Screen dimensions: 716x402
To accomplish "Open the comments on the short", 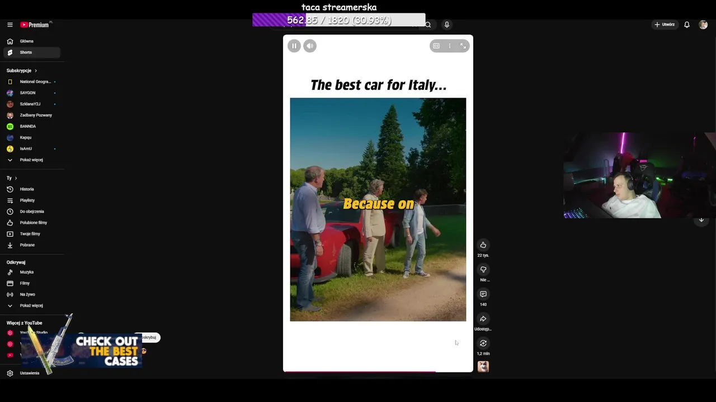I will pyautogui.click(x=483, y=294).
